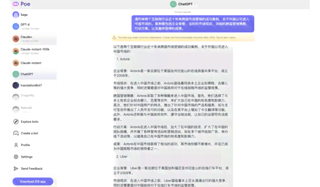Click the purple user message bubble
The image size is (320, 187).
coord(193,24)
